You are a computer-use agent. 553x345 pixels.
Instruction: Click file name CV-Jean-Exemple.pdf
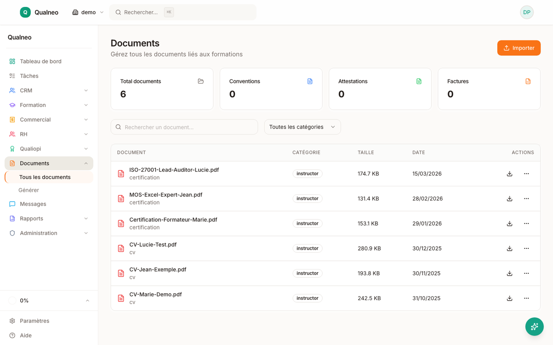(158, 270)
